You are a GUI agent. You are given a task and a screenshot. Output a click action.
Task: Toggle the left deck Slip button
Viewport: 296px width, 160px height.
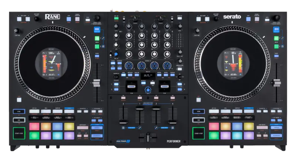pyautogui.click(x=69, y=19)
